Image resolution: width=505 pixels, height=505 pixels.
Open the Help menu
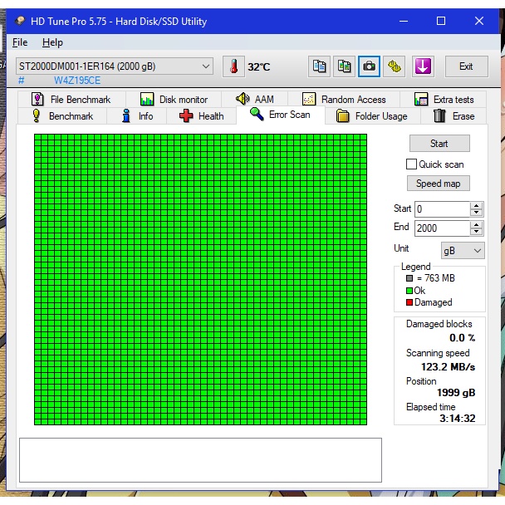[x=52, y=42]
